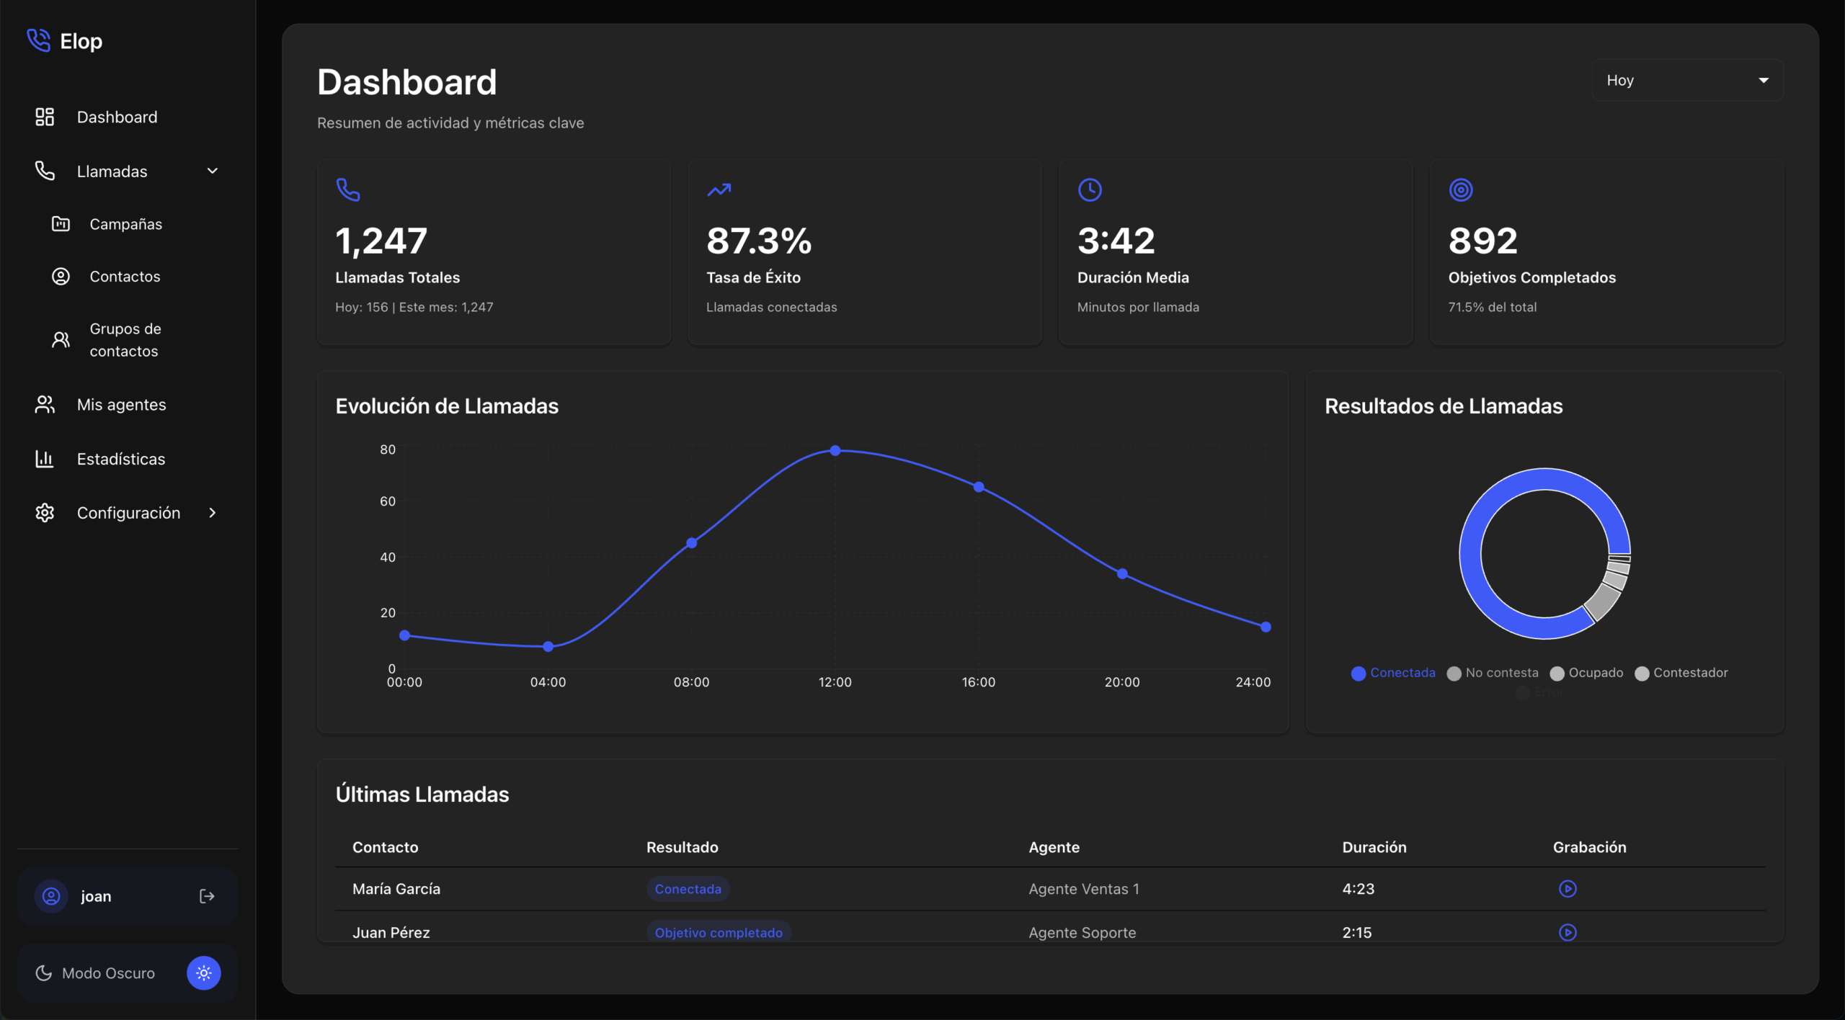Viewport: 1845px width, 1020px height.
Task: Click the Tasa de Éxito trend icon
Action: [719, 189]
